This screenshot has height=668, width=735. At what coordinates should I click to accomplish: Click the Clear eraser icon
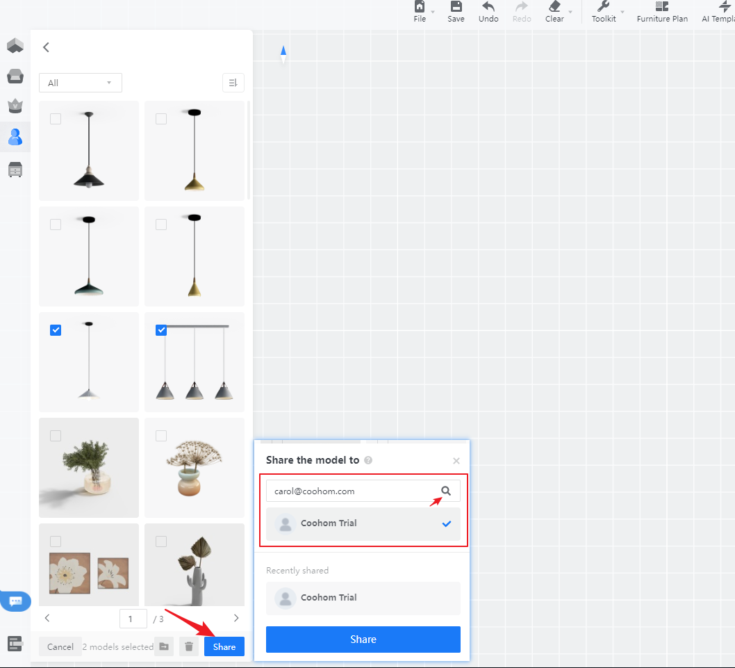pyautogui.click(x=554, y=6)
